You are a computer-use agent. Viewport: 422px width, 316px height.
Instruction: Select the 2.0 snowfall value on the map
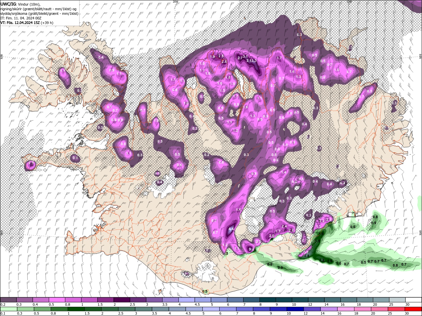pyautogui.click(x=272, y=236)
